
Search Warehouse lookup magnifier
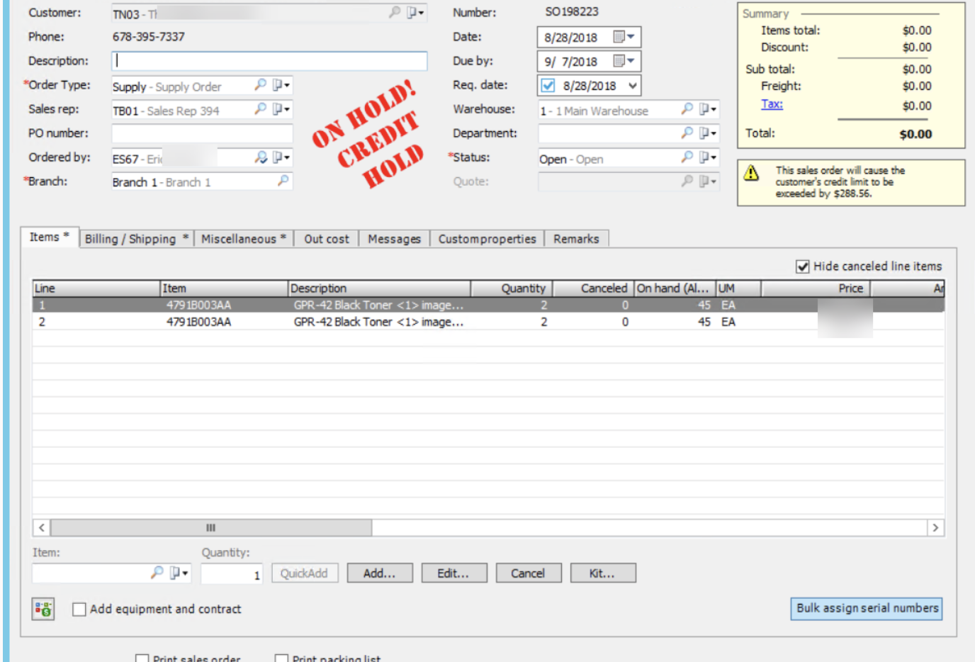tap(687, 109)
